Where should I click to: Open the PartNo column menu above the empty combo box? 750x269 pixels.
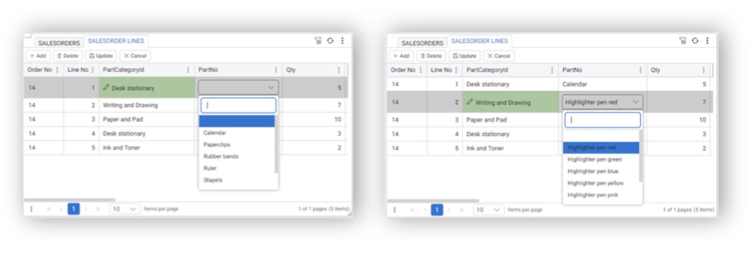pyautogui.click(x=276, y=70)
